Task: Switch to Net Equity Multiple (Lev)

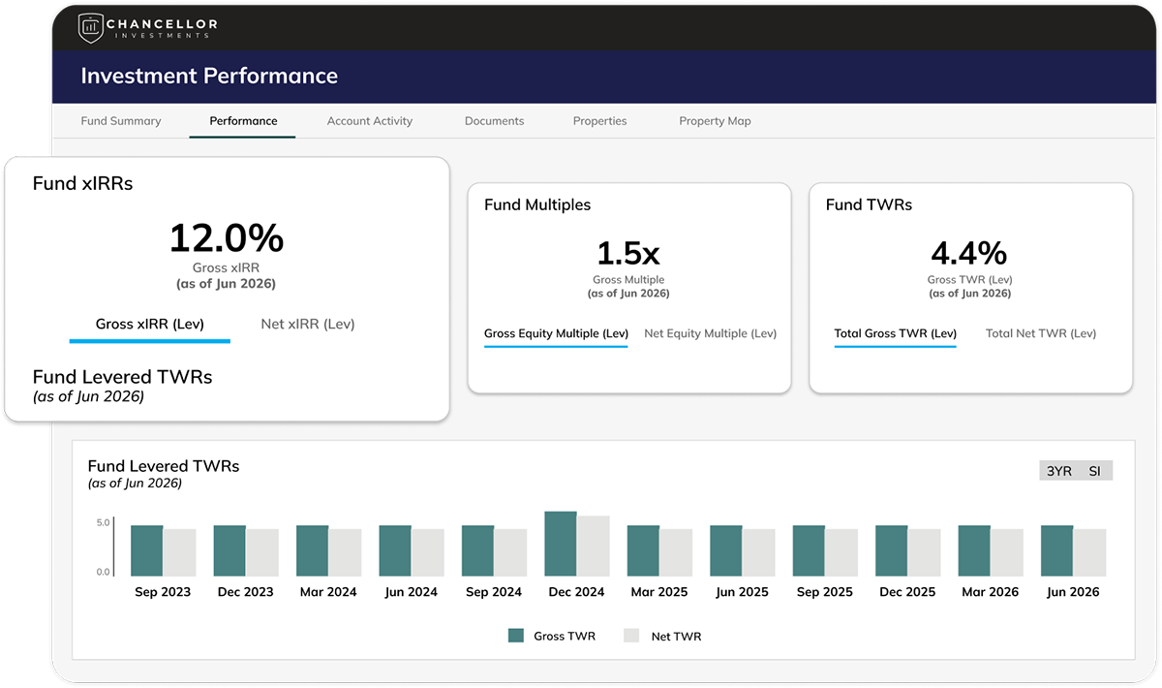Action: tap(710, 333)
